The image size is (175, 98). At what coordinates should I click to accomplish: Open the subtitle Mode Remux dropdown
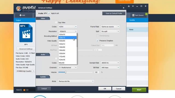click(x=76, y=81)
